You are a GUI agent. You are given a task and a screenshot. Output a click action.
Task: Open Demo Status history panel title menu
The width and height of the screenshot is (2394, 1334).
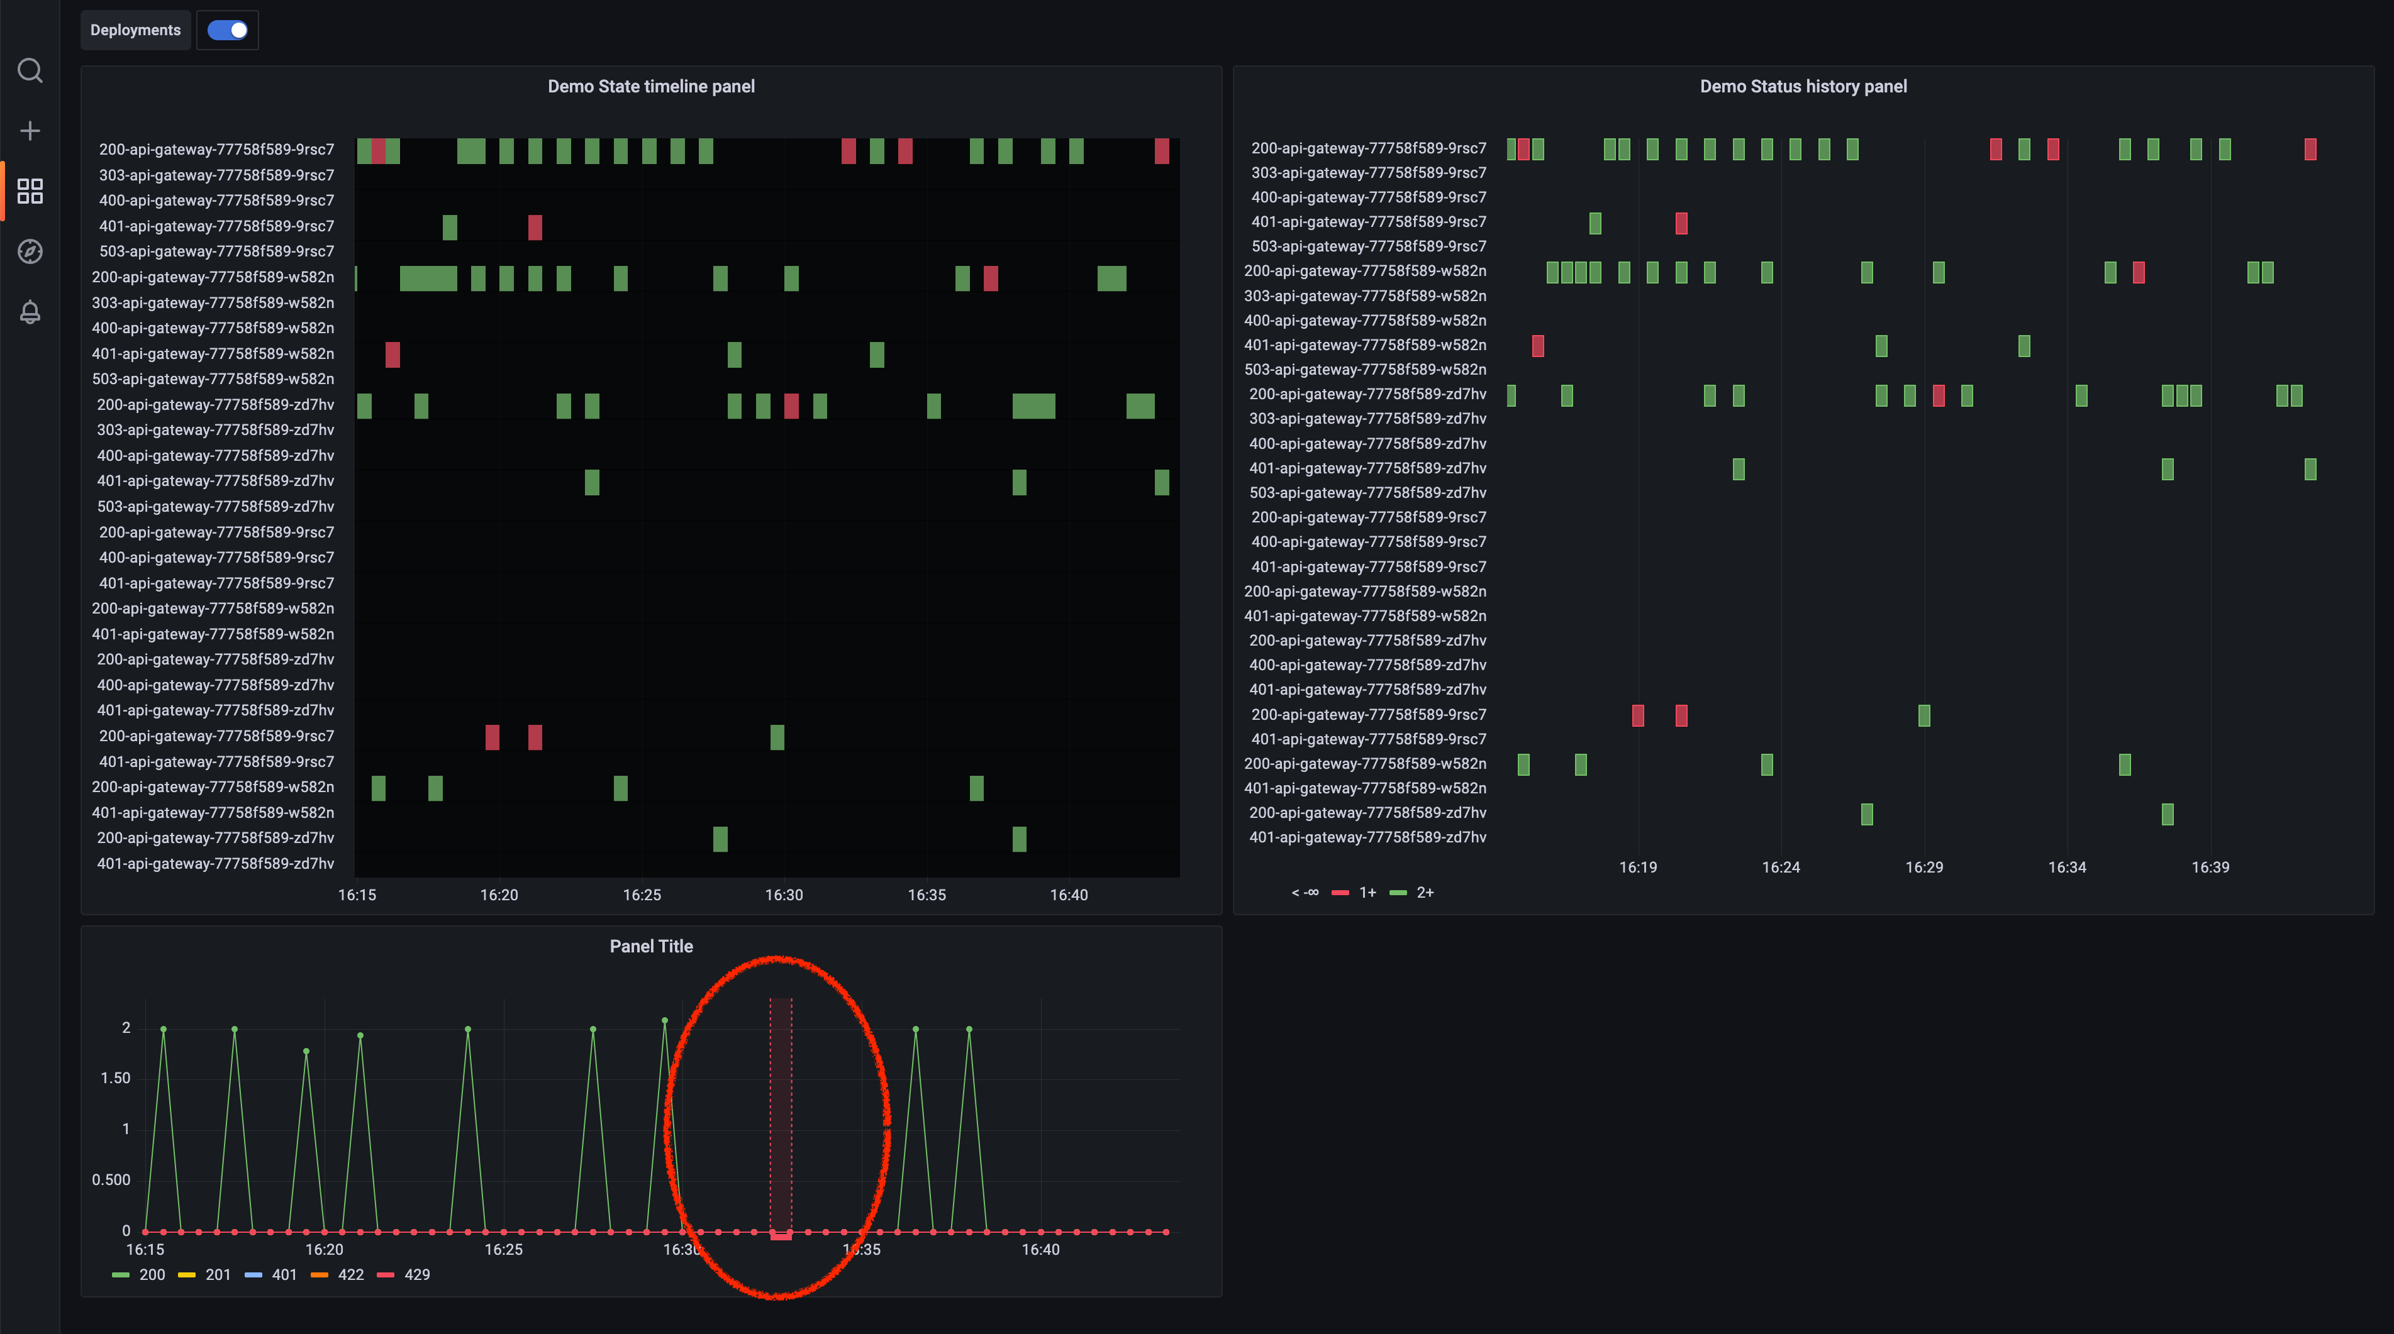tap(1803, 86)
